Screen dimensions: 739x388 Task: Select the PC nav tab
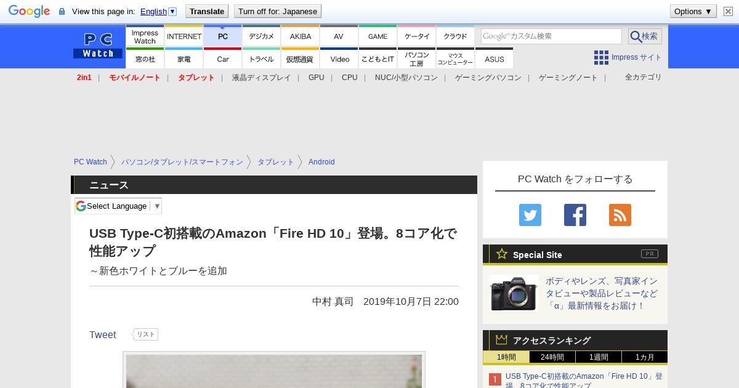tap(223, 36)
